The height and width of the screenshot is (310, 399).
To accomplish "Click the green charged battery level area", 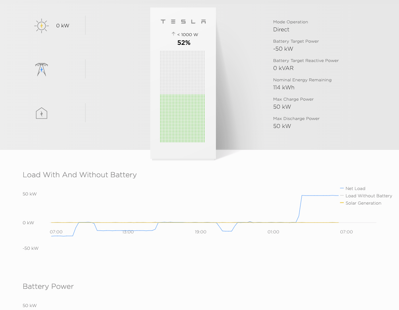I will 182,119.
